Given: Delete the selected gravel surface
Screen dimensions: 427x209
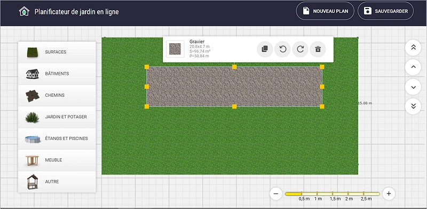Looking at the screenshot, I should [x=318, y=49].
